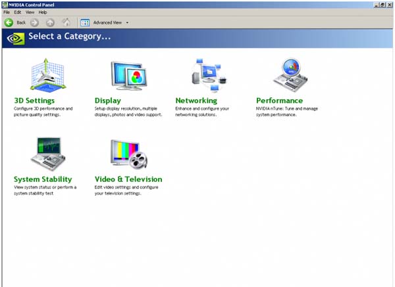Open the View menu
The height and width of the screenshot is (287, 395).
coord(30,12)
